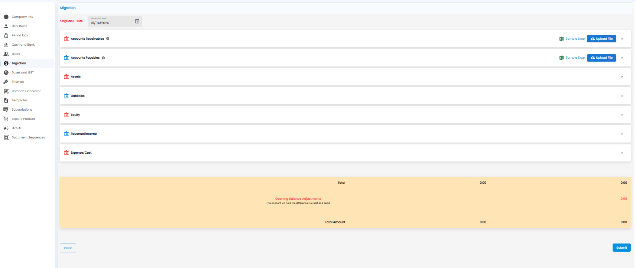This screenshot has height=268, width=636.
Task: Click the info icon beside Accounts Payables
Action: tap(103, 58)
